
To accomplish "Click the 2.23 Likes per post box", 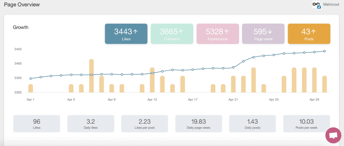I will point(145,124).
